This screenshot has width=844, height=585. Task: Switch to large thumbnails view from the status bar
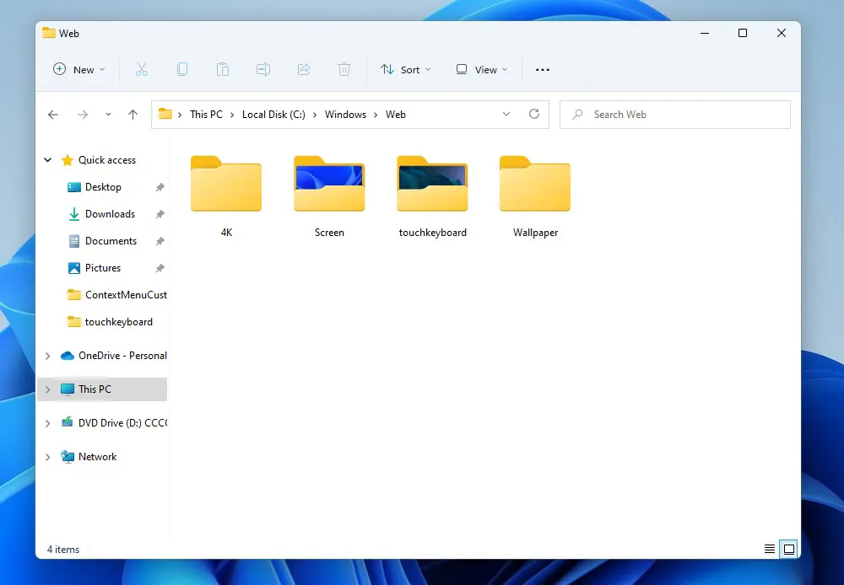point(789,548)
